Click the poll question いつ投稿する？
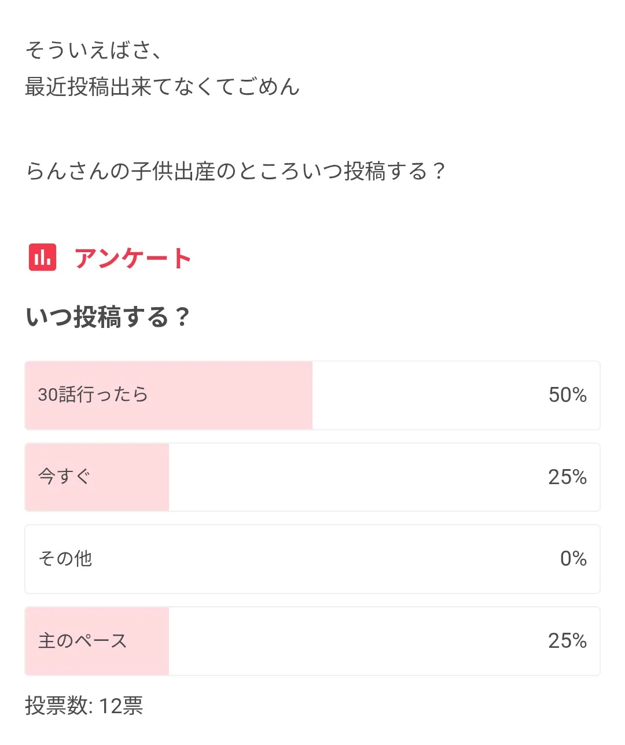Viewport: 625px width, 745px height. pos(108,317)
